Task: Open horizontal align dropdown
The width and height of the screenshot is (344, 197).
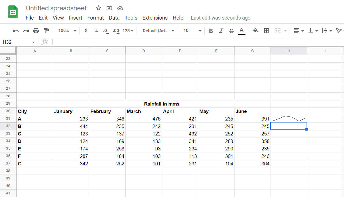Action: click(x=298, y=31)
